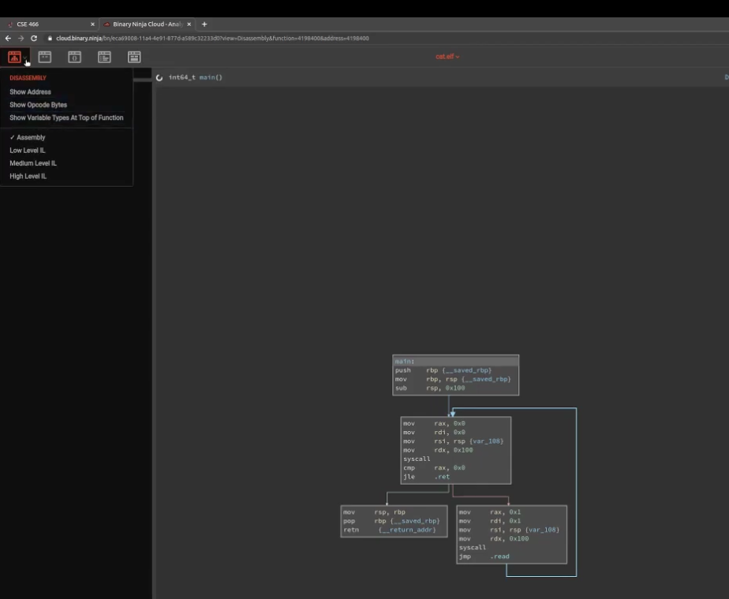Click the second view icon in the toolbar
Image resolution: width=729 pixels, height=599 pixels.
pos(45,57)
